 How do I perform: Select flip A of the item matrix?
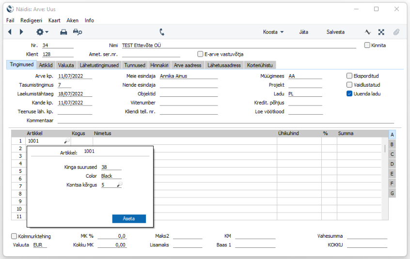click(x=392, y=135)
